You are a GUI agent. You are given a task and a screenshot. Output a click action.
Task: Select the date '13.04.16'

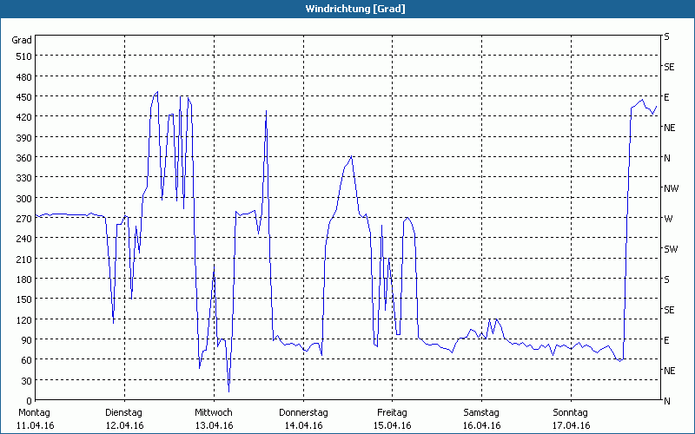tap(214, 425)
